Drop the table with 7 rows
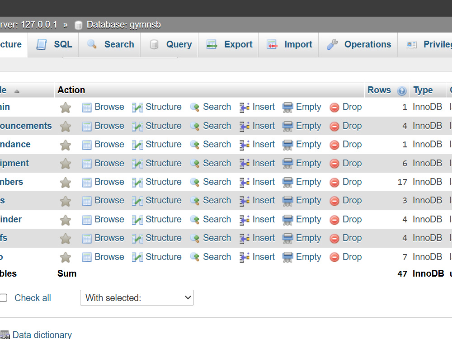The width and height of the screenshot is (452, 339). (352, 257)
